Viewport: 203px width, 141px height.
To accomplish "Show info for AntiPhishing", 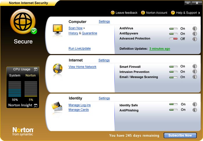I will point(195,110).
